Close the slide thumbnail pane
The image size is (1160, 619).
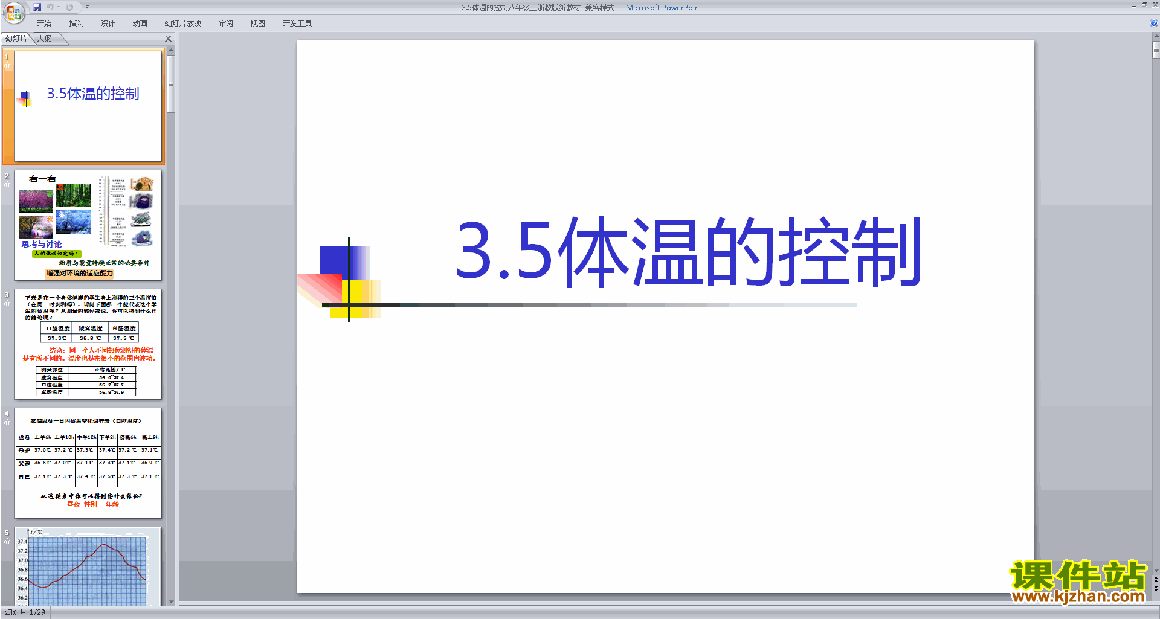pos(169,39)
